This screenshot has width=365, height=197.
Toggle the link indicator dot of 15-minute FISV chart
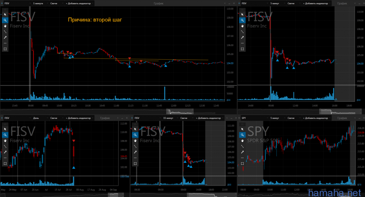132,118
